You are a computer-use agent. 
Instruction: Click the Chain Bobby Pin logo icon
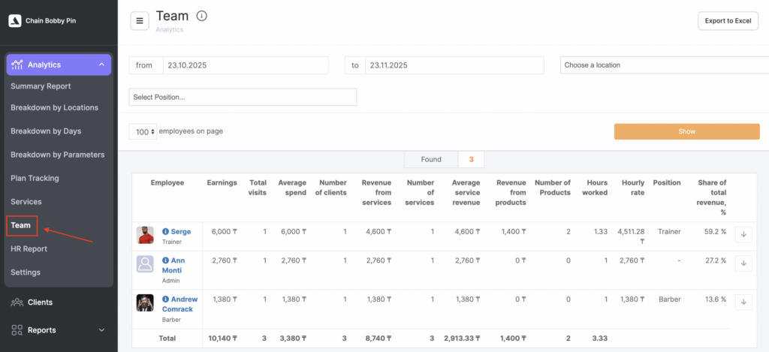14,21
